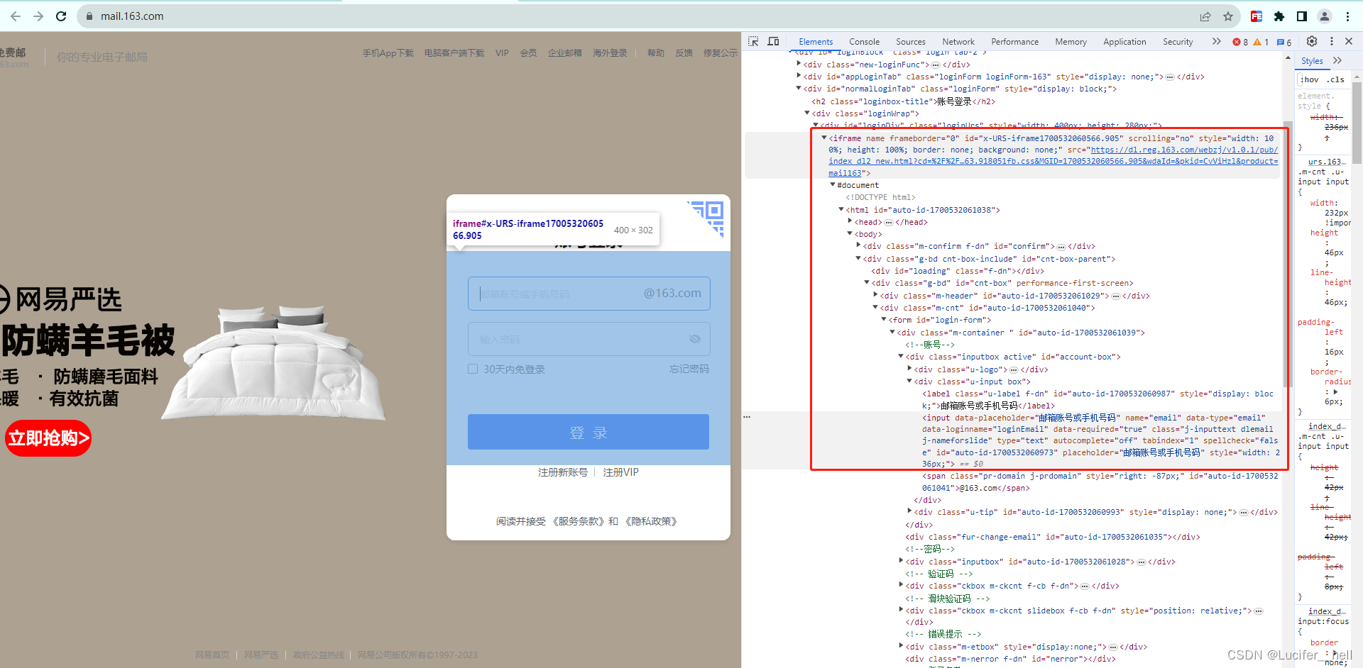
Task: Collapse the div id normalLoginTab node
Action: point(799,89)
